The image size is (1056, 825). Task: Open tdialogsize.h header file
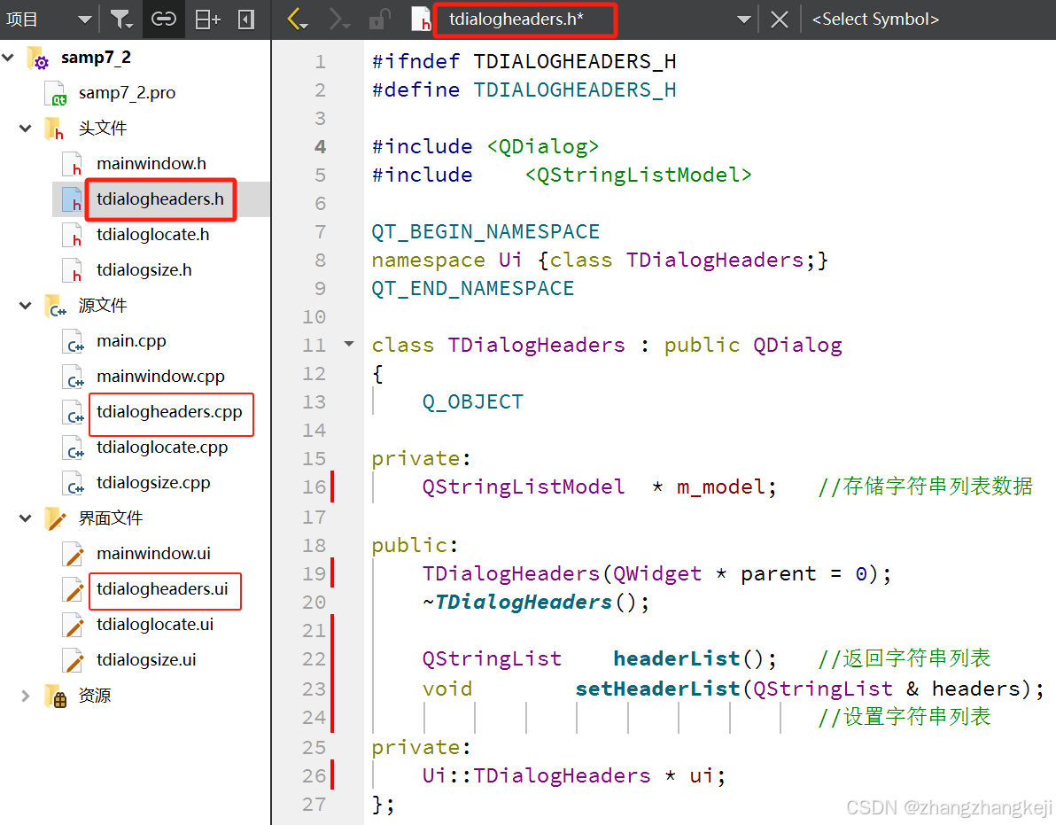pyautogui.click(x=144, y=270)
